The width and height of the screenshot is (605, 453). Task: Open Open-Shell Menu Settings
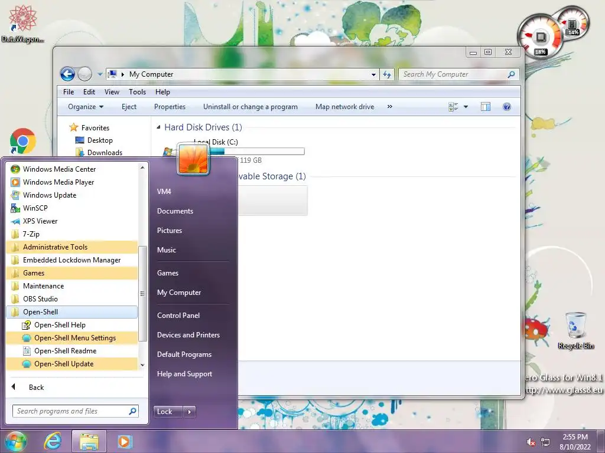click(72, 338)
